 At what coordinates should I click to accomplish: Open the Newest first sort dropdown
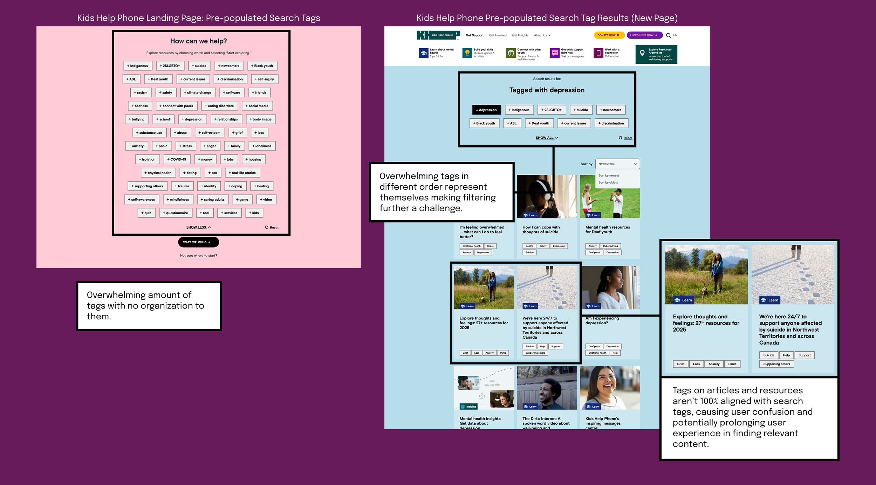pyautogui.click(x=617, y=164)
